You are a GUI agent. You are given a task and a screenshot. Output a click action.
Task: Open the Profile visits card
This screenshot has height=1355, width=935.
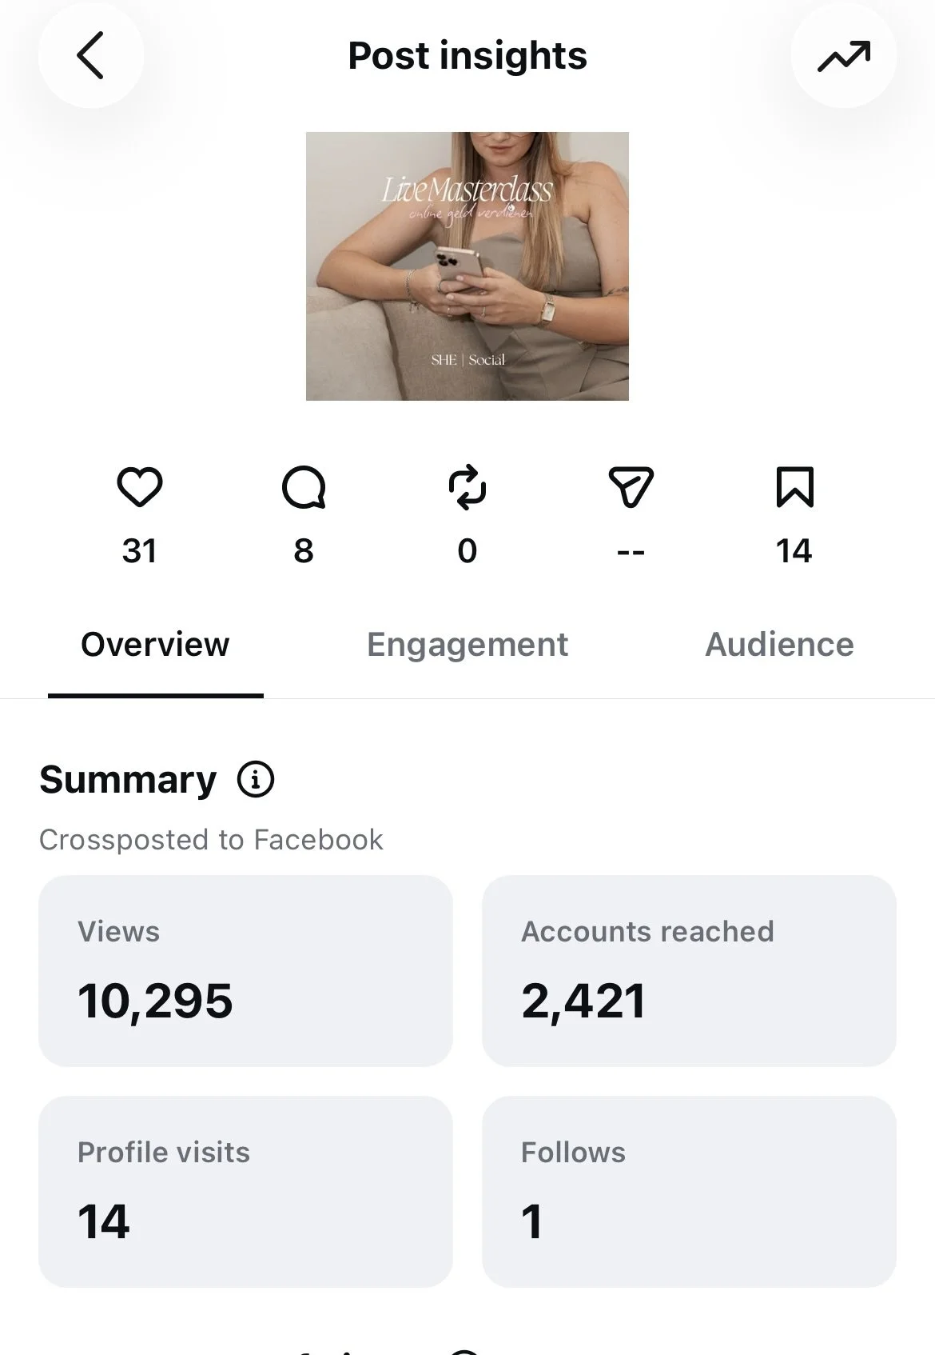tap(245, 1192)
